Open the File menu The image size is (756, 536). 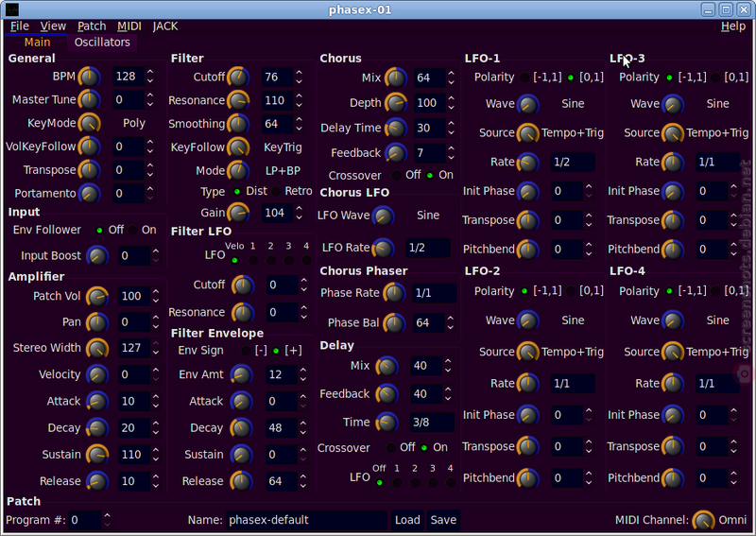pos(20,26)
